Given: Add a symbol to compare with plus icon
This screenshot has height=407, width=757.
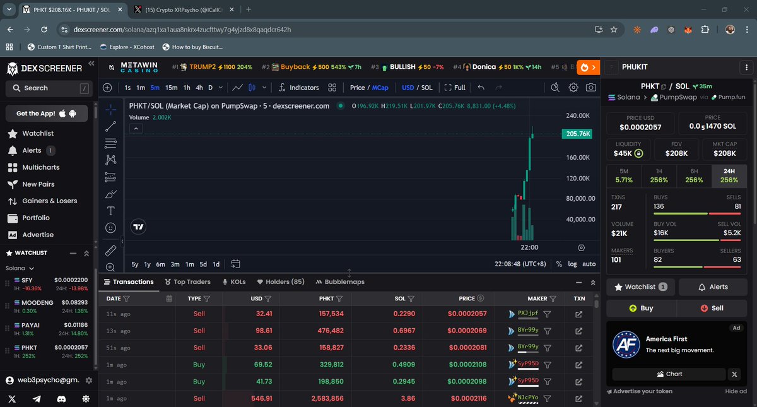Looking at the screenshot, I should [x=107, y=88].
